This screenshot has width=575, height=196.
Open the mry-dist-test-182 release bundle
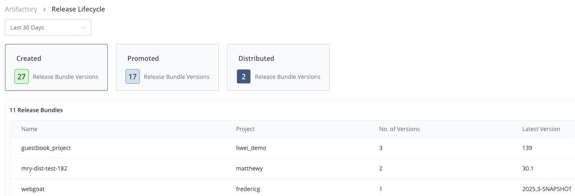pyautogui.click(x=44, y=168)
